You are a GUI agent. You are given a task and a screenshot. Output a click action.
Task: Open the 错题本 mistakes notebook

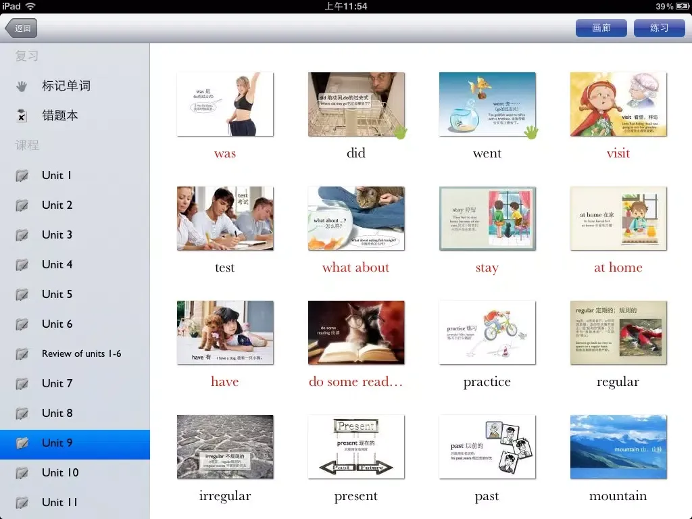point(60,116)
